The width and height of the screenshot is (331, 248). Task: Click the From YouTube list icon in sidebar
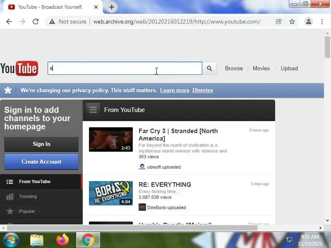(10, 181)
